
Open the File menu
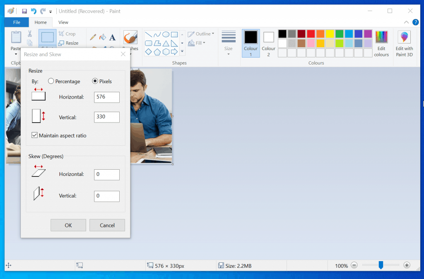coord(16,22)
